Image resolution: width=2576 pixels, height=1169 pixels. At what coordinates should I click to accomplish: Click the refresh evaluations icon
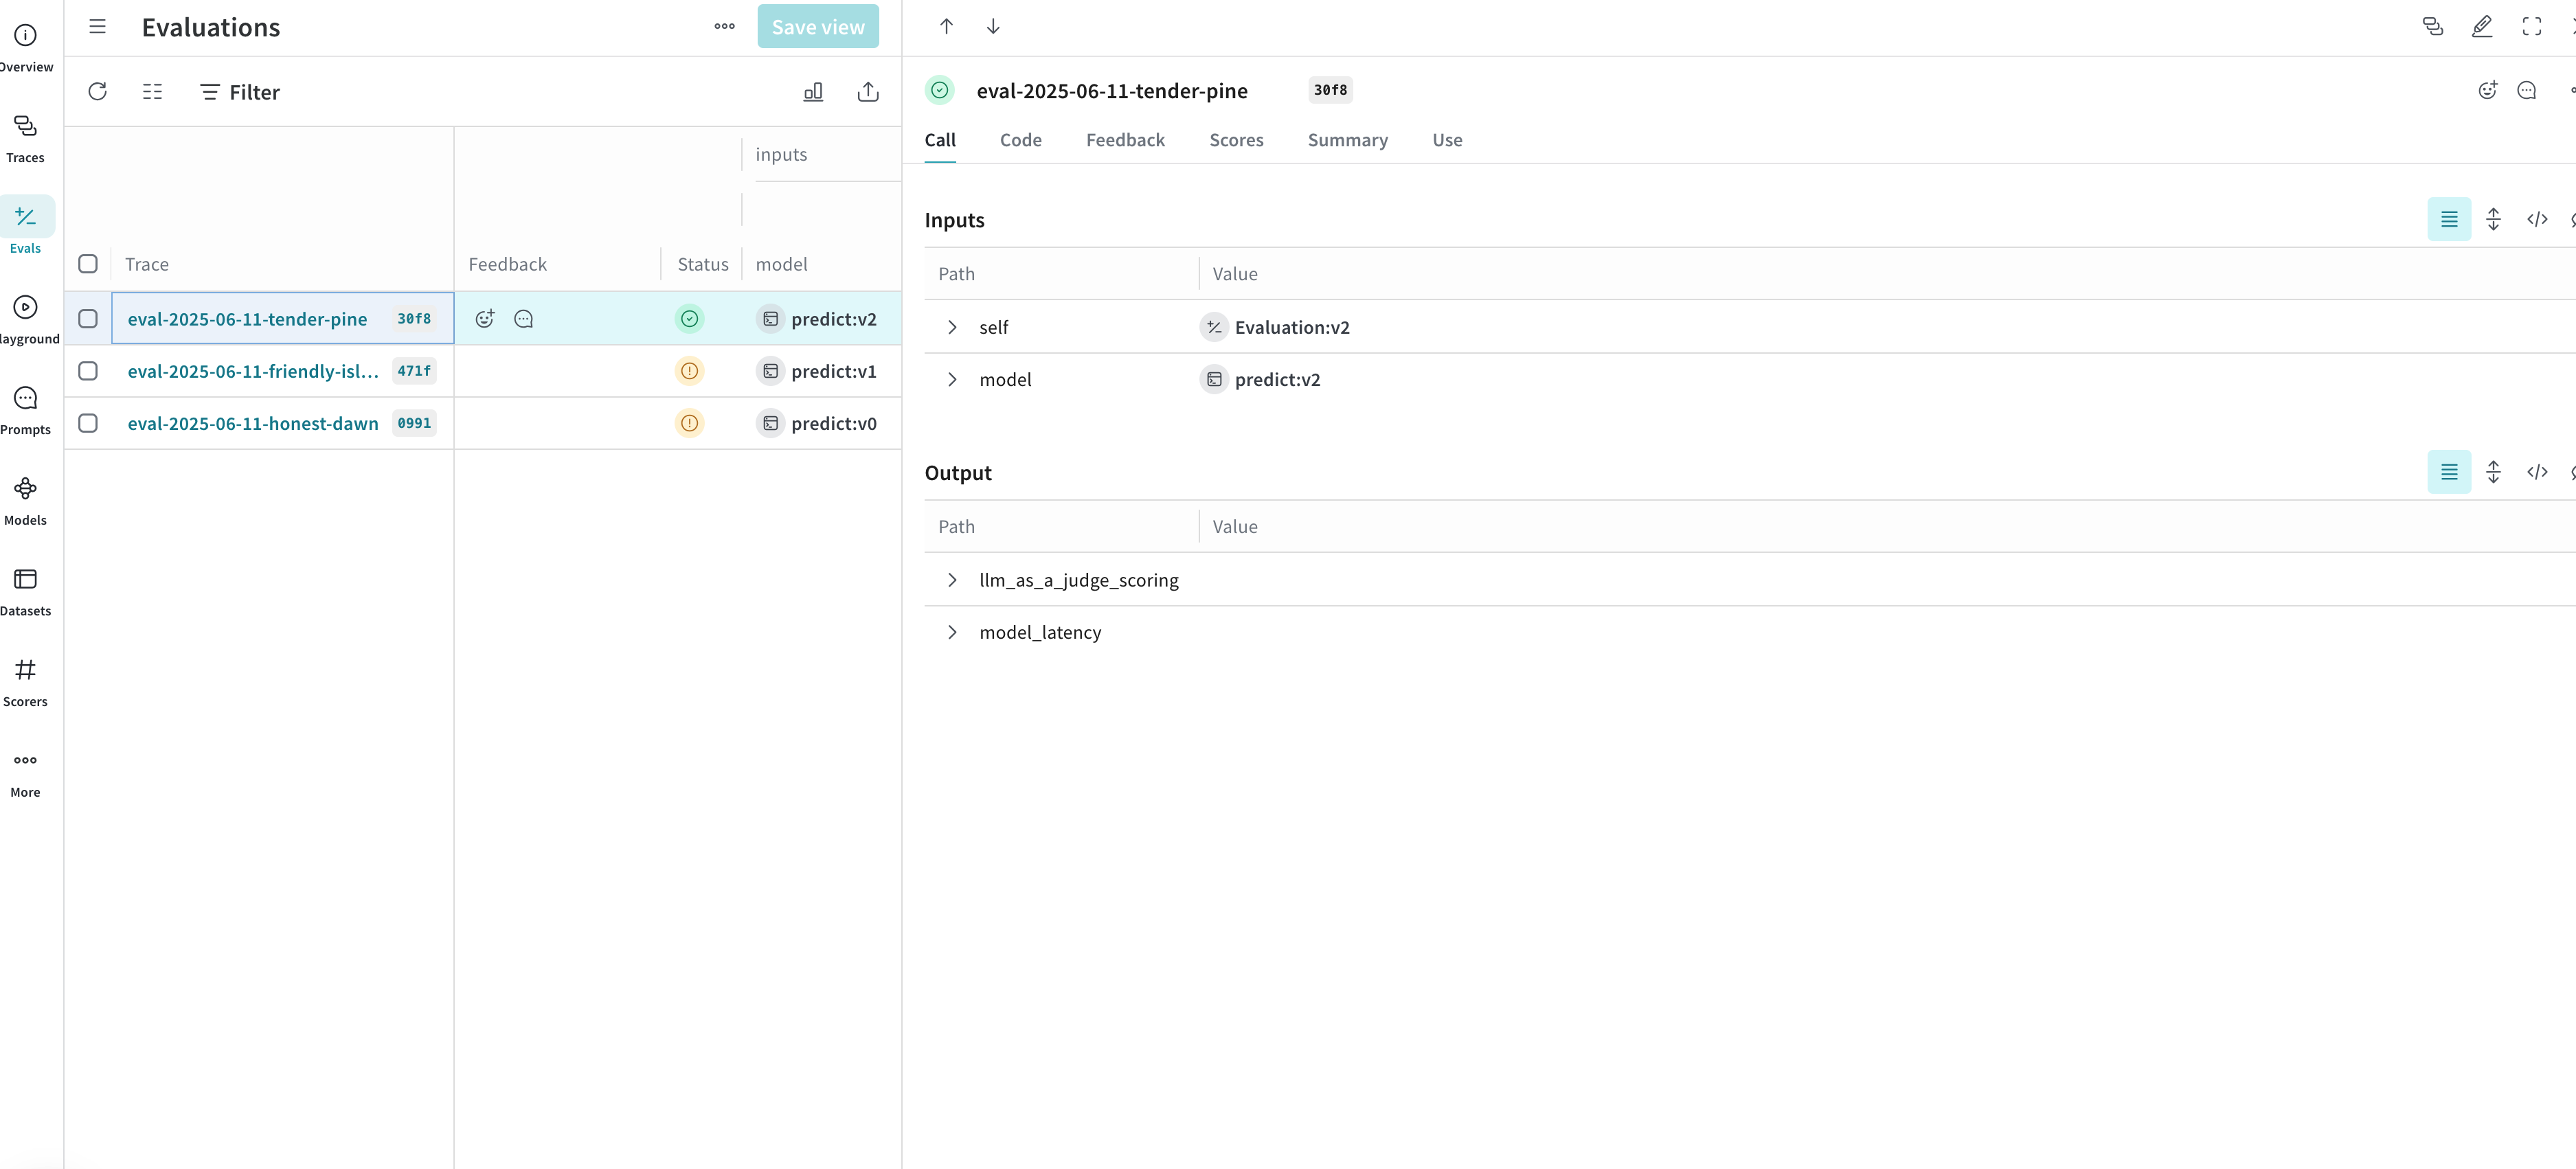point(97,92)
